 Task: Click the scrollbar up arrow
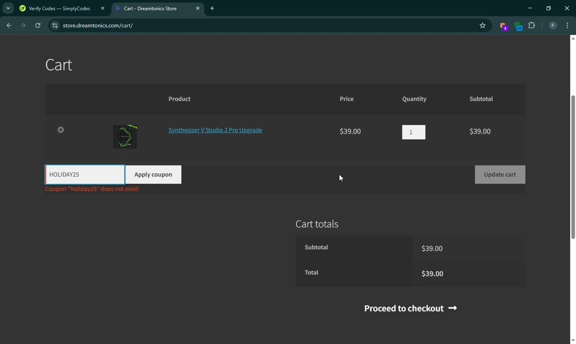click(x=573, y=38)
